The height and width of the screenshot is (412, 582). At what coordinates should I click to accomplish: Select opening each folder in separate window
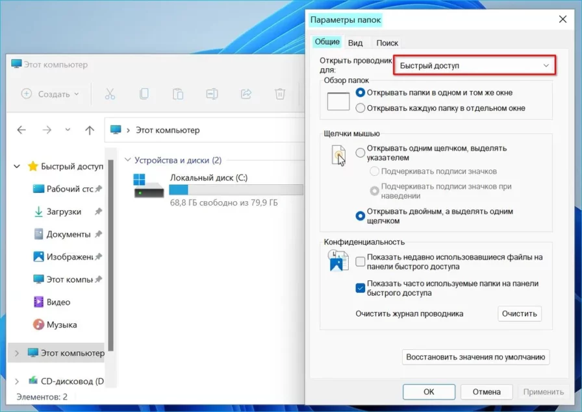point(361,108)
